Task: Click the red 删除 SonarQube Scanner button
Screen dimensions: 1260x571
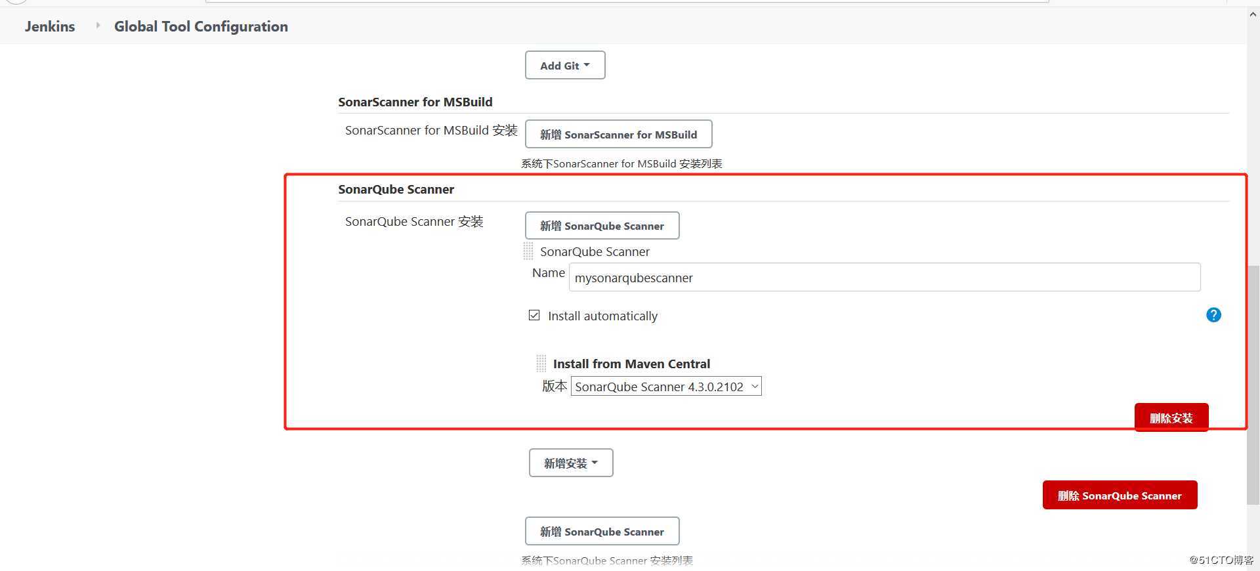Action: [1120, 495]
